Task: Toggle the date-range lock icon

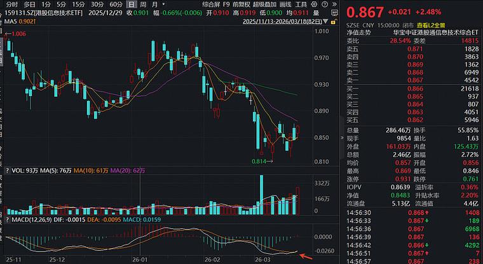Action: coord(333,22)
